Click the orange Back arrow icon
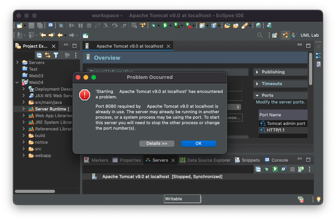The width and height of the screenshot is (336, 221). tap(60, 35)
